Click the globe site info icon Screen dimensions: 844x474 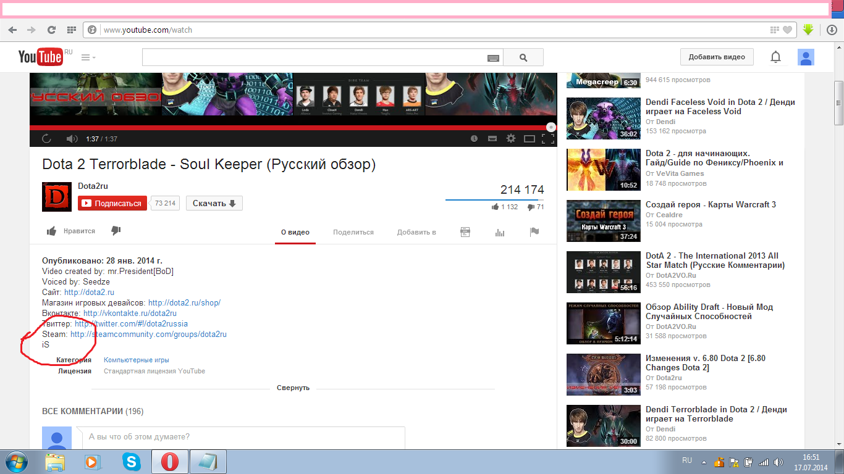tap(92, 30)
